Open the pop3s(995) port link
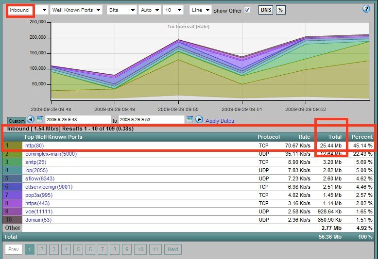The height and width of the screenshot is (259, 378). [39, 195]
